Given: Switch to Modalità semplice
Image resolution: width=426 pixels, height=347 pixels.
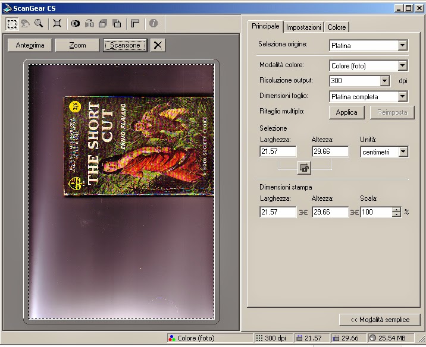Looking at the screenshot, I should point(380,320).
